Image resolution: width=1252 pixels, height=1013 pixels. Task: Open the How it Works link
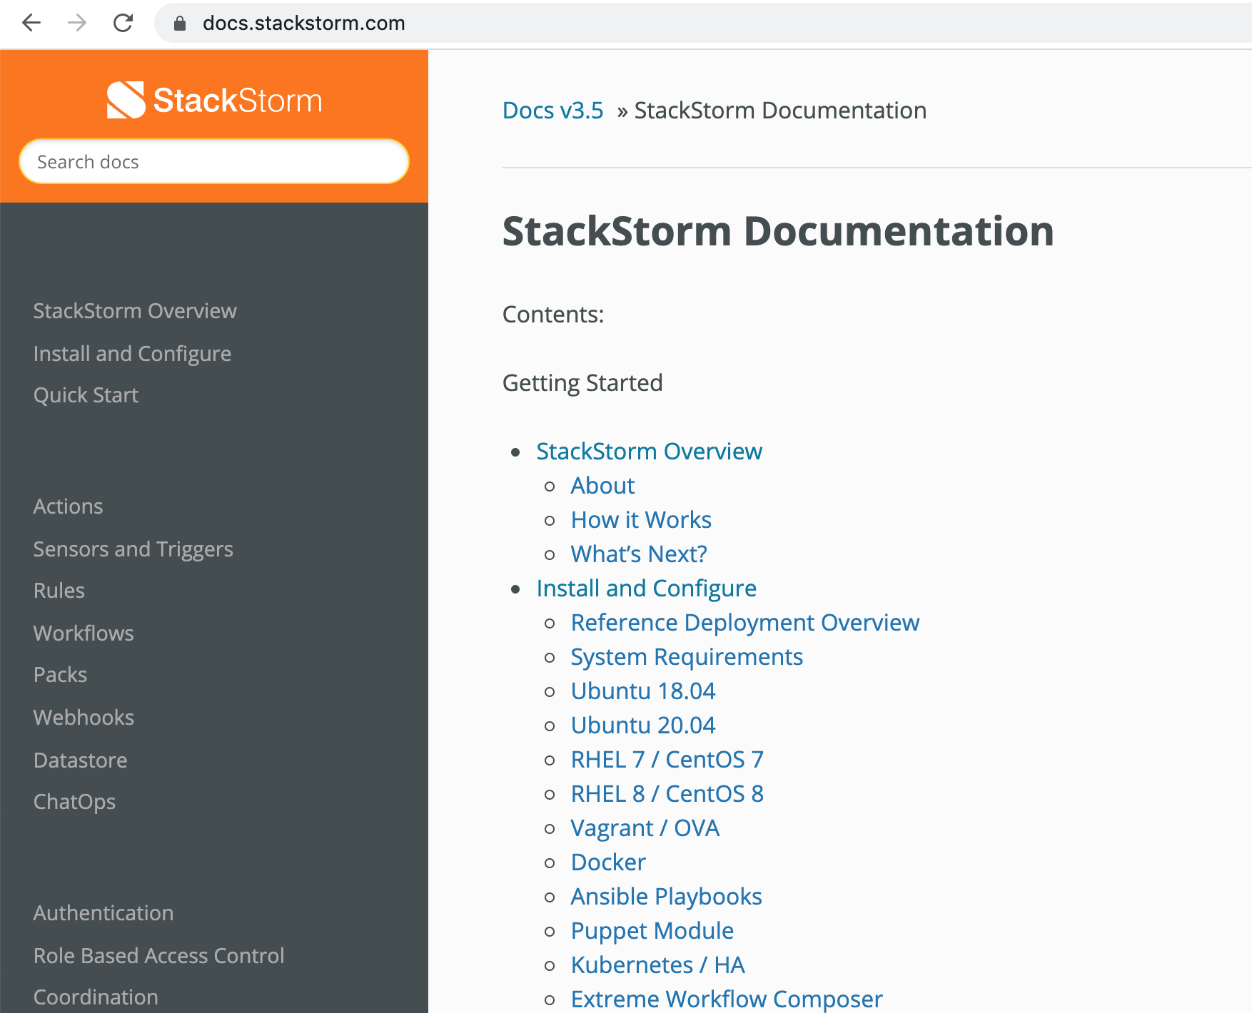641,520
